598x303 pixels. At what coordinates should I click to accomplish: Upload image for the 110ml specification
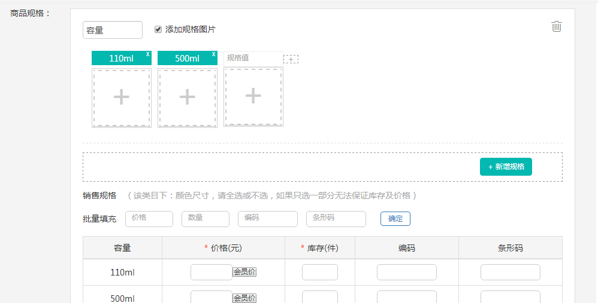121,97
